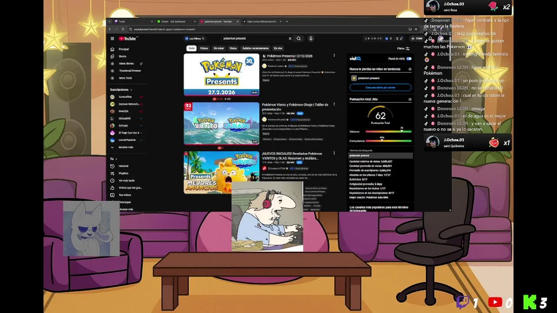Open more options for Viento y Oleaje video

pos(334,104)
